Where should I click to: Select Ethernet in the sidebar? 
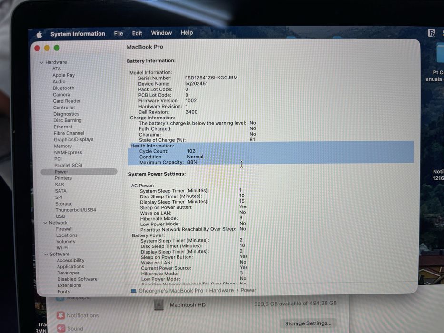pyautogui.click(x=63, y=127)
